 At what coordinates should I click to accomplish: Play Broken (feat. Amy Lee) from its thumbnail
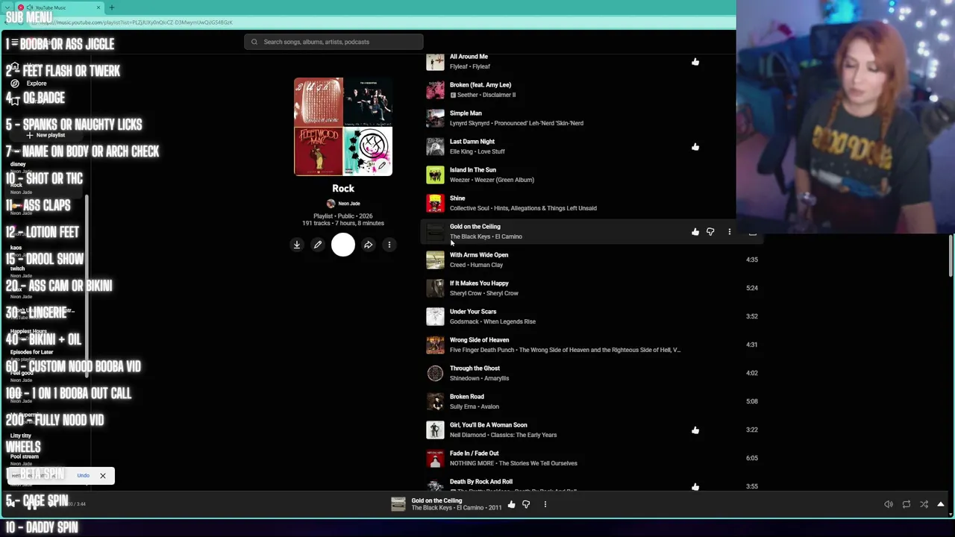coord(435,90)
